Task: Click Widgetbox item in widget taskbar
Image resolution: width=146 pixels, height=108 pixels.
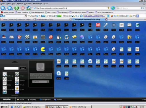Action: pos(45,99)
